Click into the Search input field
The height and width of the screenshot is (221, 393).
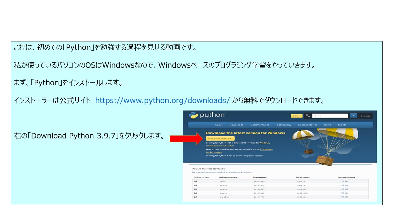330,116
